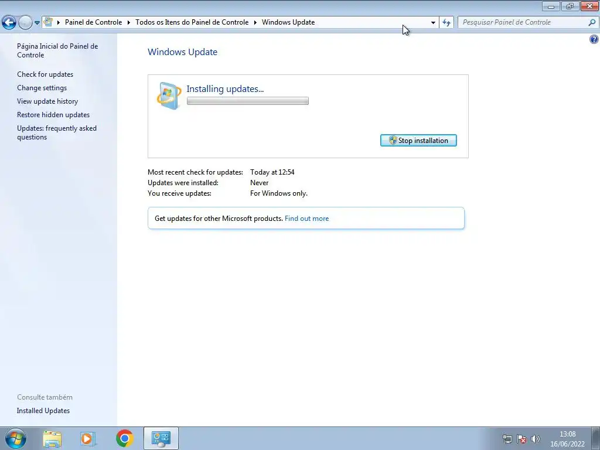Click the Windows Update page title
Image resolution: width=600 pixels, height=450 pixels.
tap(183, 52)
